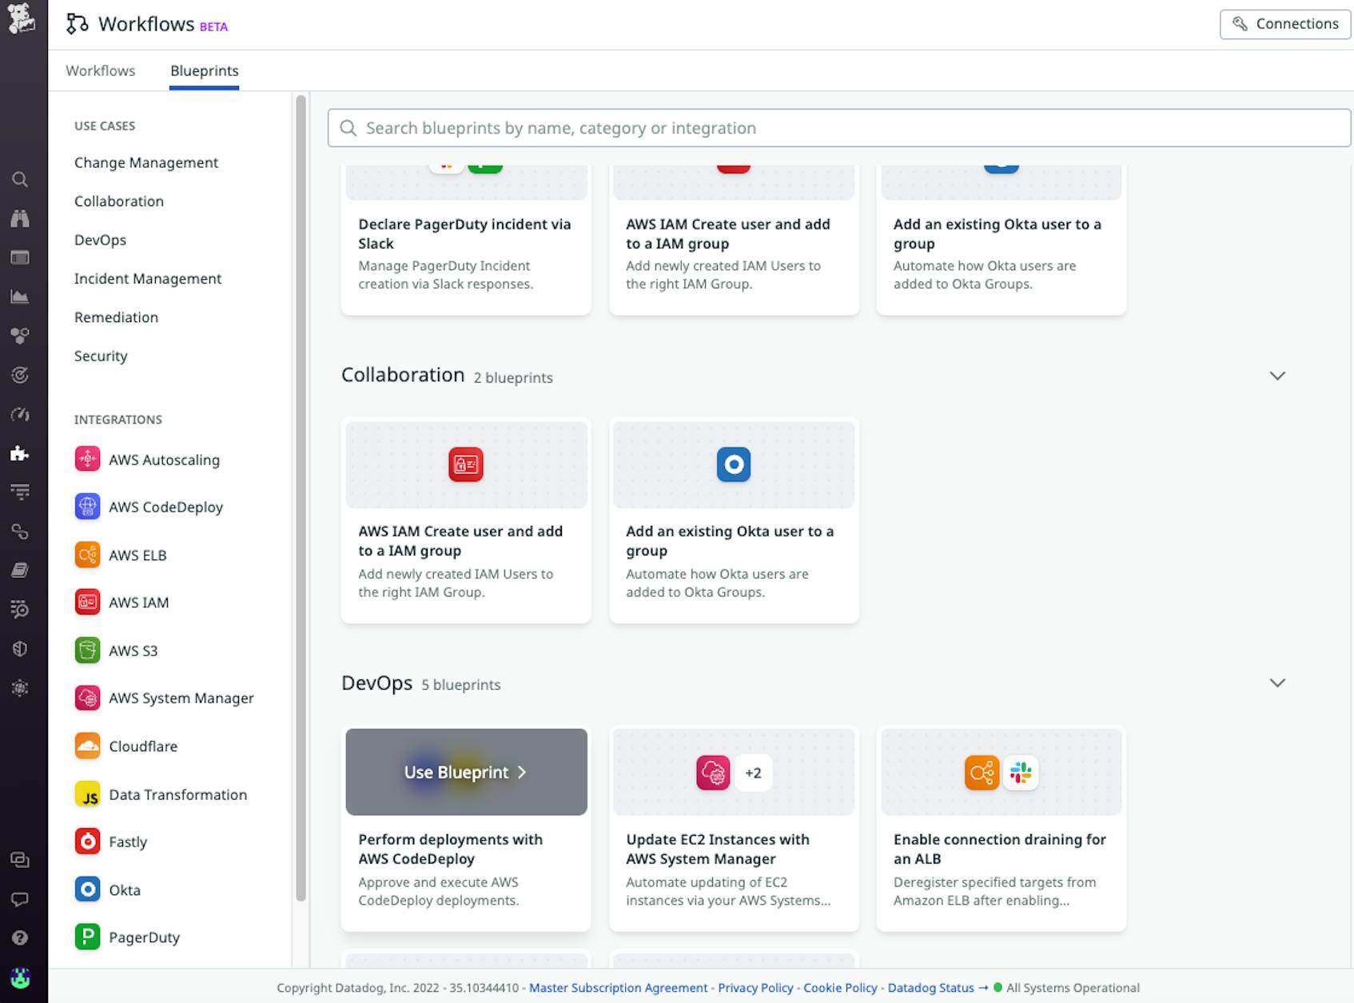Open the chat feedback bubble icon

20,898
